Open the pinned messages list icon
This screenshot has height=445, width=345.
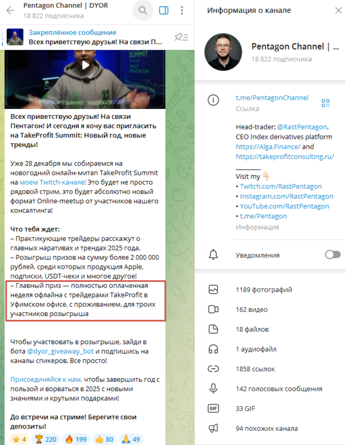tap(182, 37)
